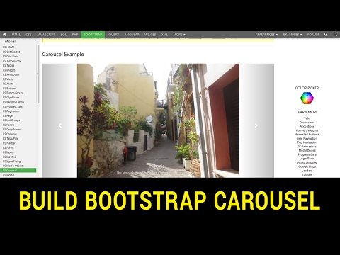Viewport: 340px width, 255px height.
Task: Open BS Grid Basic in sidebar
Action: click(11, 57)
